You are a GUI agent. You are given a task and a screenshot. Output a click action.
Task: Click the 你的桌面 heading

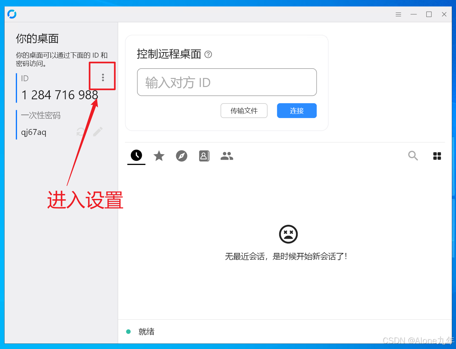pyautogui.click(x=37, y=38)
